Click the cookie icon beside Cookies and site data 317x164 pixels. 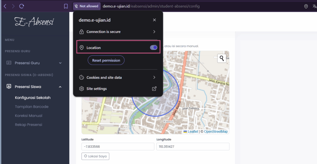point(81,78)
